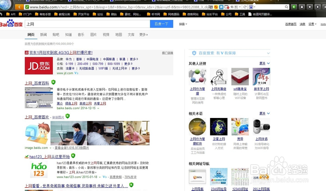This screenshot has width=326, height=191.
Task: Open the dropdown arrow after hao123 date
Action: pyautogui.click(x=100, y=177)
